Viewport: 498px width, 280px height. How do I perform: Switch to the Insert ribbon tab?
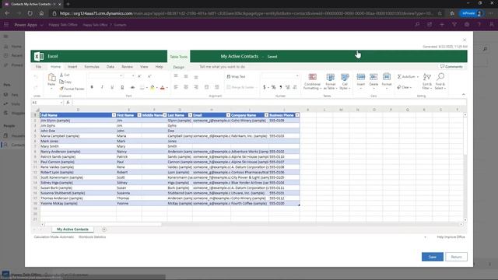[72, 67]
